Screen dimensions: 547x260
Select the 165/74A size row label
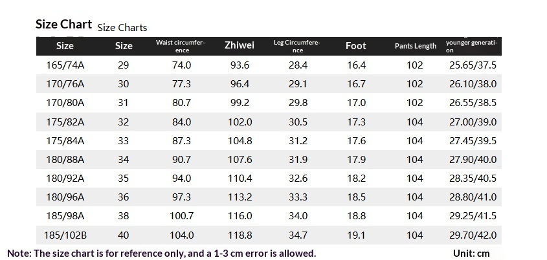tap(65, 65)
